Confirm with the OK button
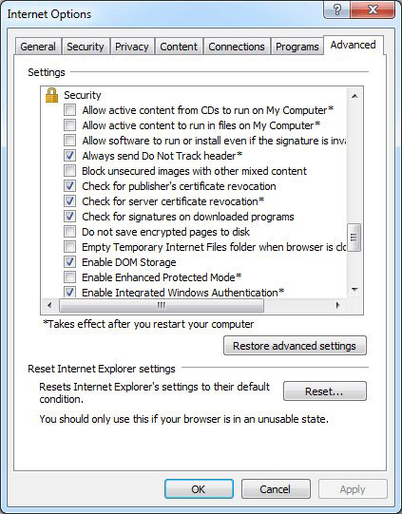This screenshot has height=514, width=402. (x=199, y=489)
